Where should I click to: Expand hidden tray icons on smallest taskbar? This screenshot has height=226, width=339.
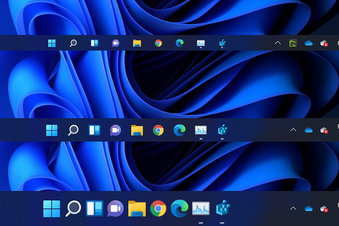tap(278, 43)
